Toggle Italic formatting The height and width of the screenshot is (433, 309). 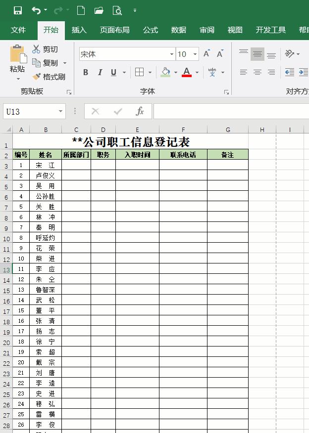click(100, 72)
